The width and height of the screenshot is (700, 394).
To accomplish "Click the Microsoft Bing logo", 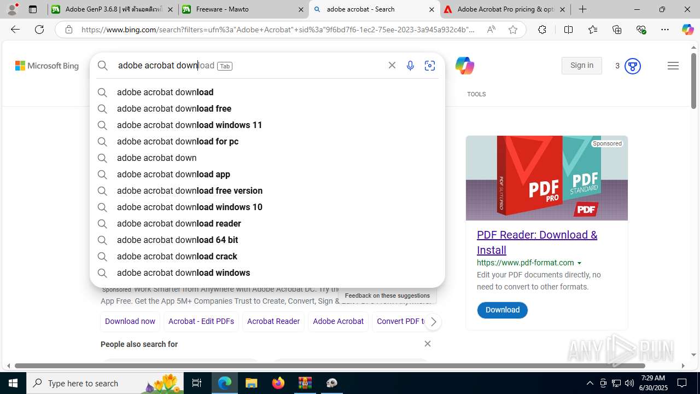I will coord(47,66).
